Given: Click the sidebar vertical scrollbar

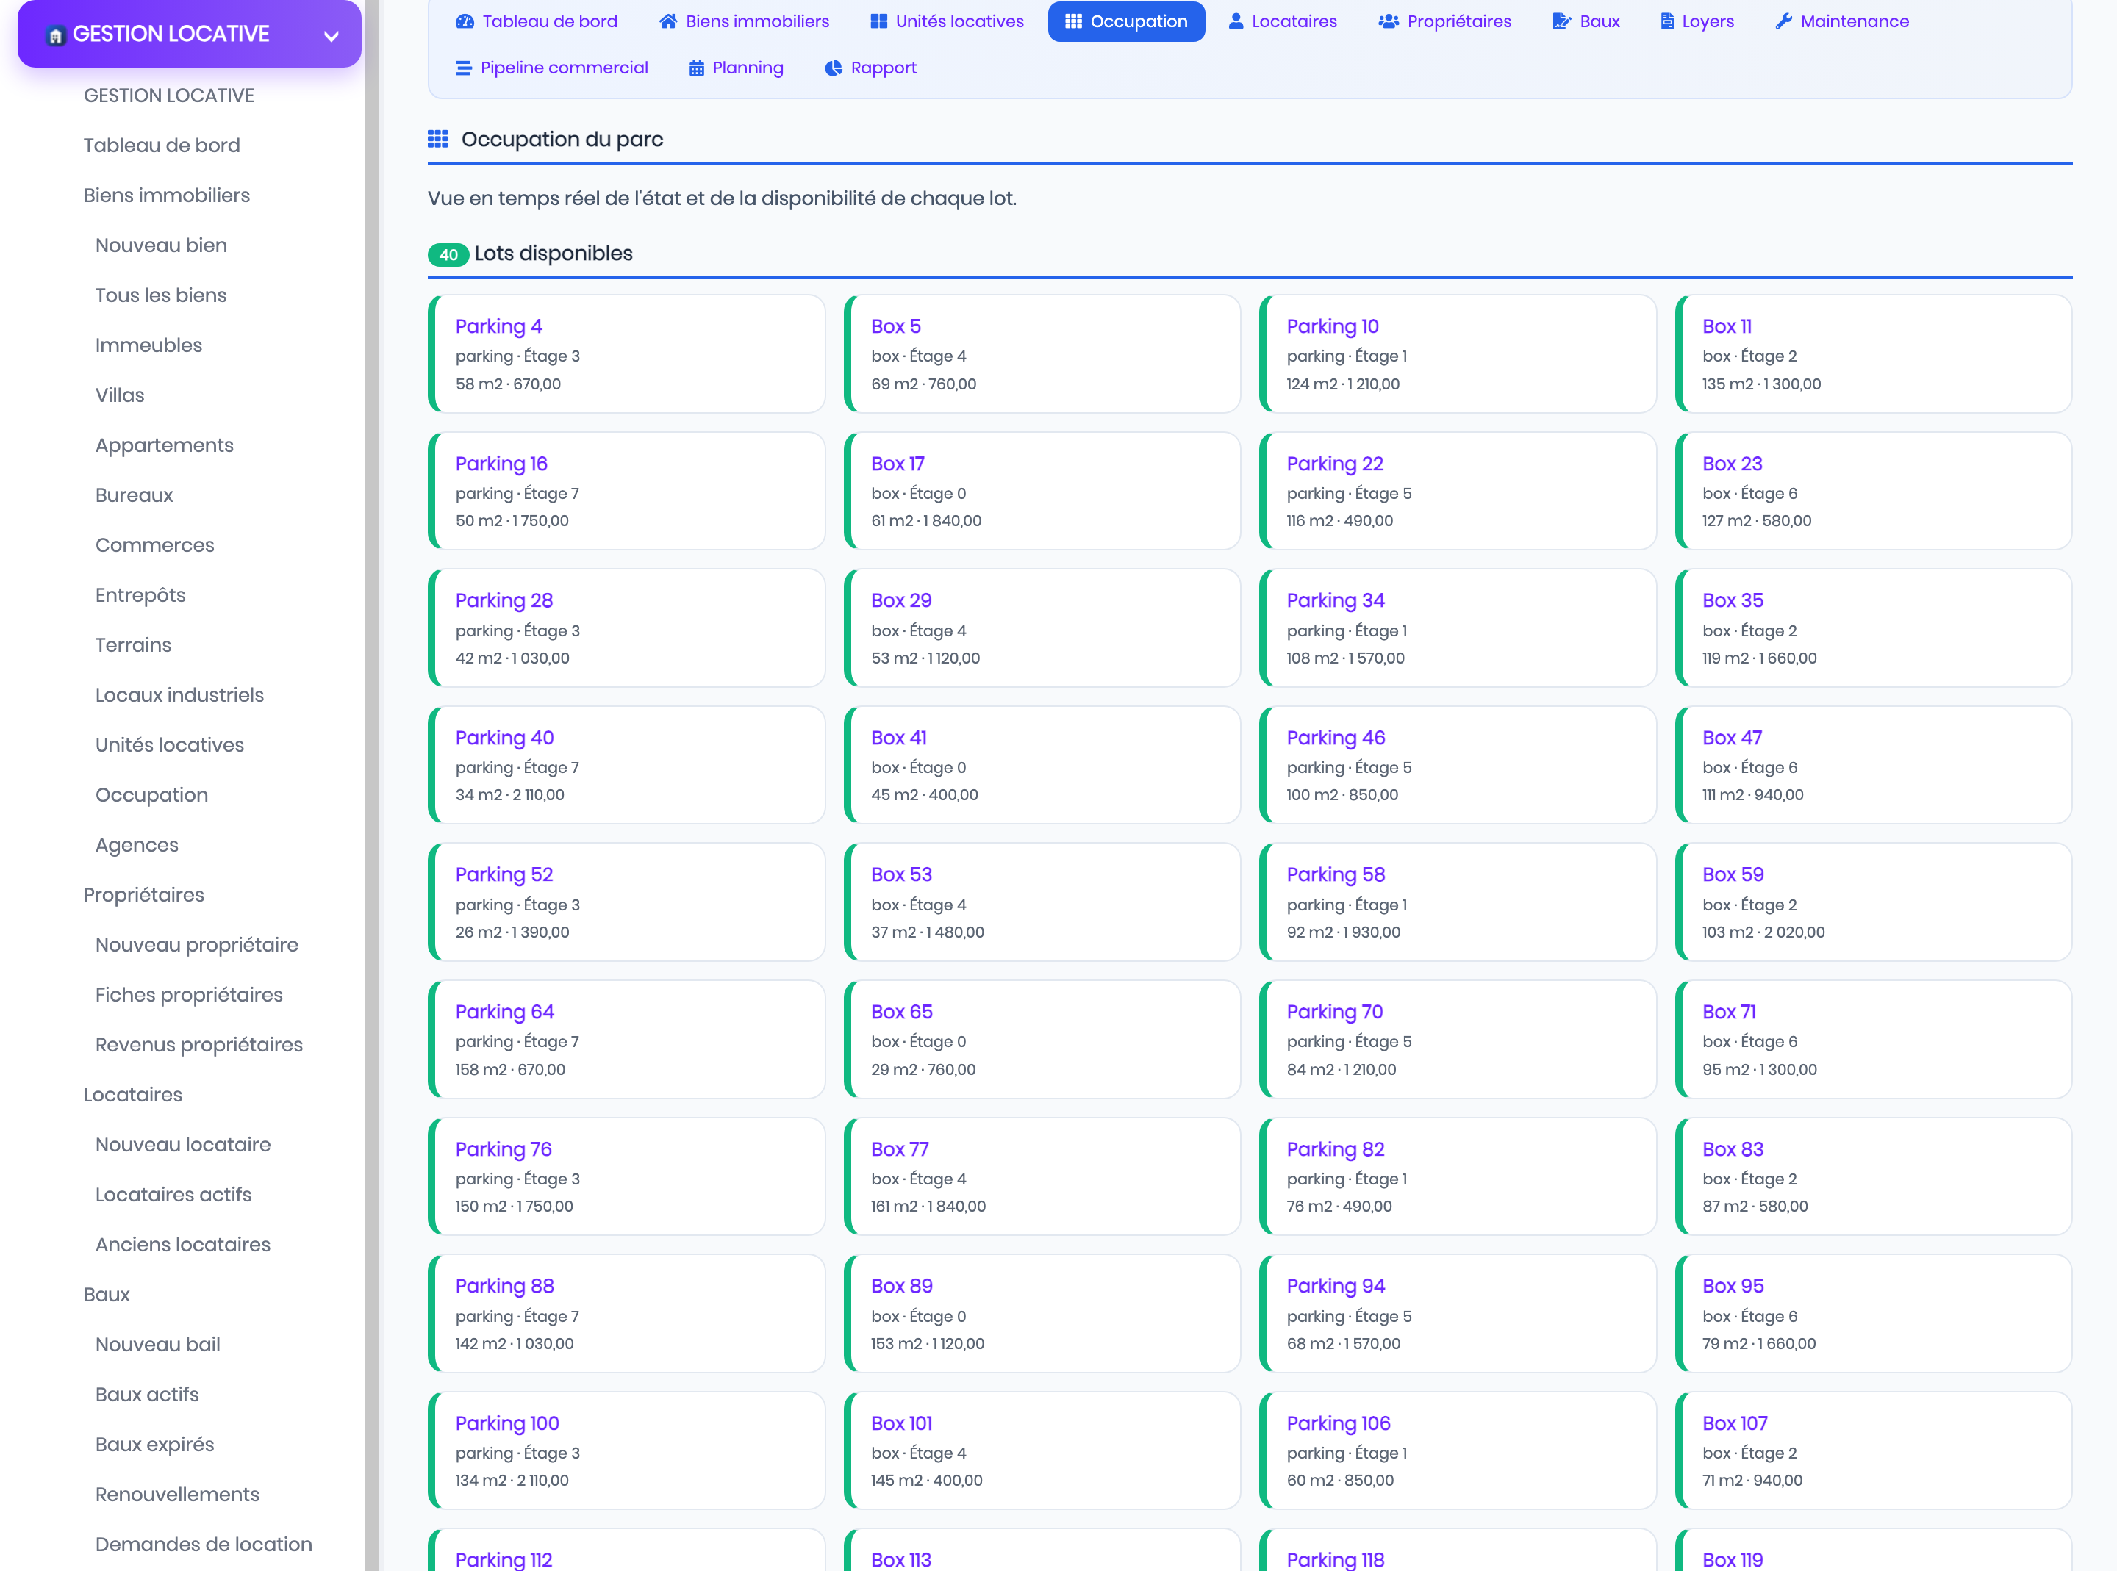Looking at the screenshot, I should point(372,785).
